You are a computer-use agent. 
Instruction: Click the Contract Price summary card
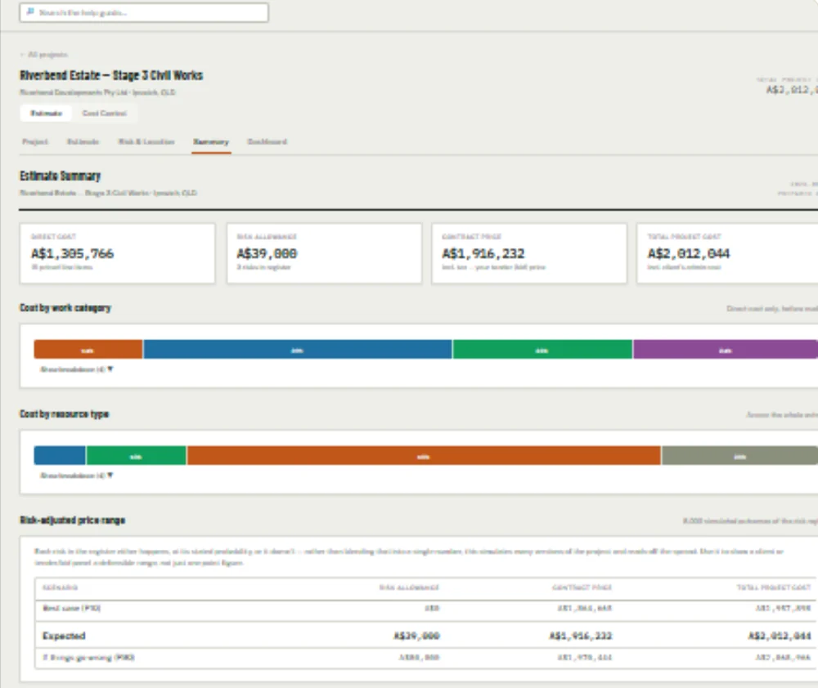point(529,253)
